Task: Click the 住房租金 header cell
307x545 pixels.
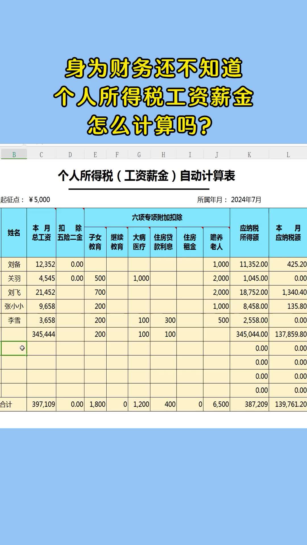Action: [x=190, y=242]
